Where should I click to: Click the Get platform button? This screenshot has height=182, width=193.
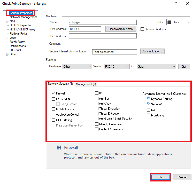184,67
